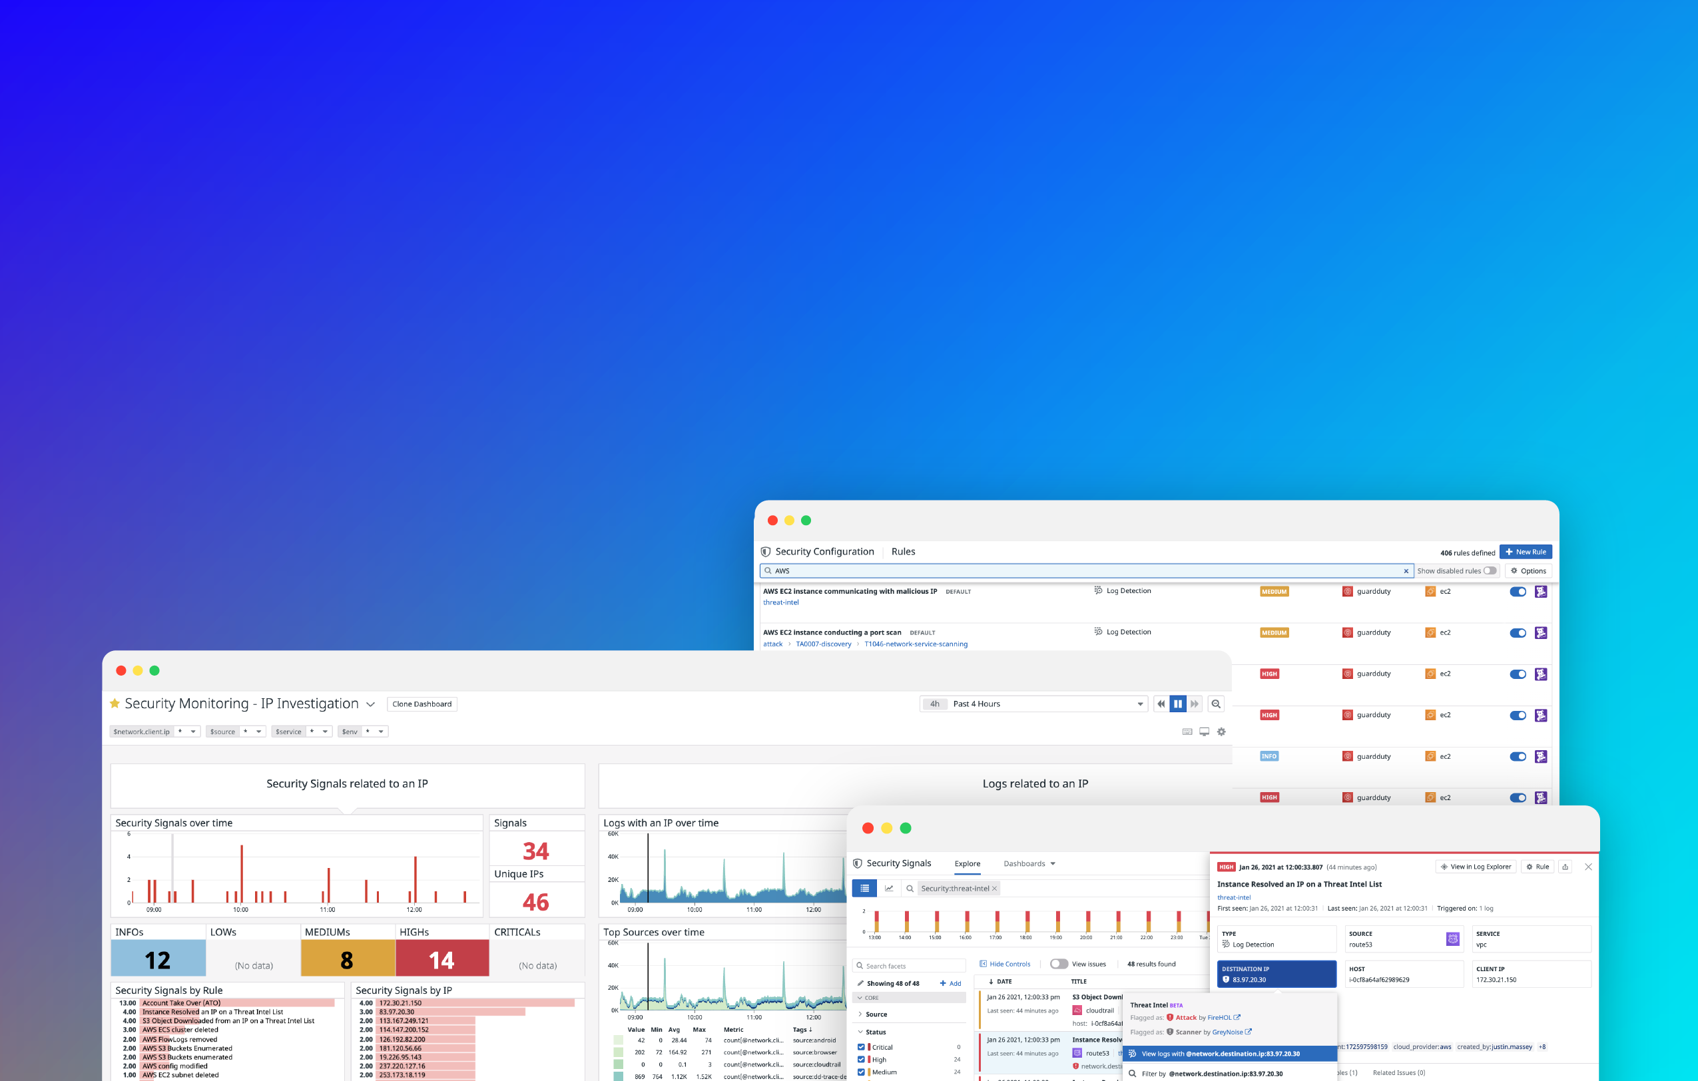Click the TV mode monitor icon
Image resolution: width=1698 pixels, height=1081 pixels.
point(1205,732)
